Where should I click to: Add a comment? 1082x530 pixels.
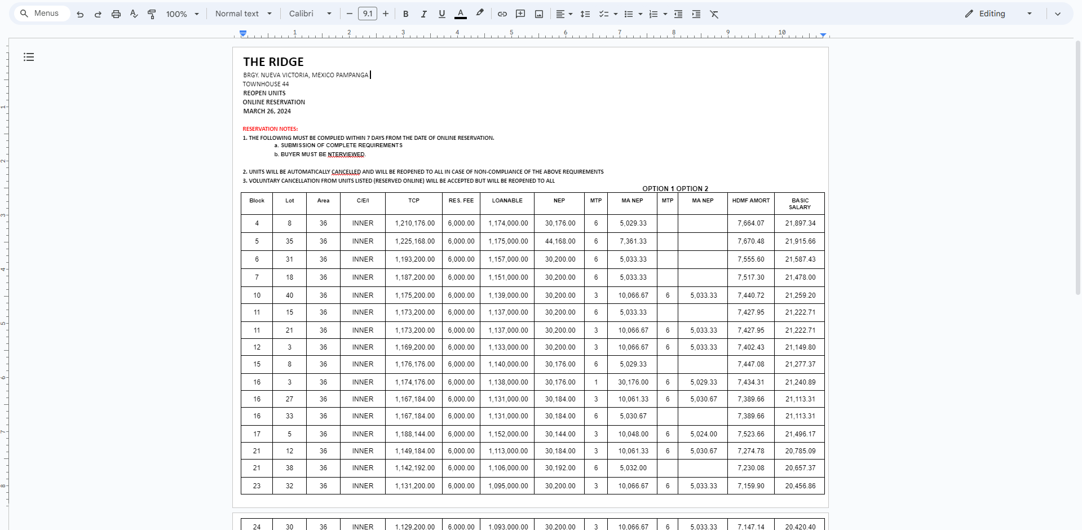[520, 14]
